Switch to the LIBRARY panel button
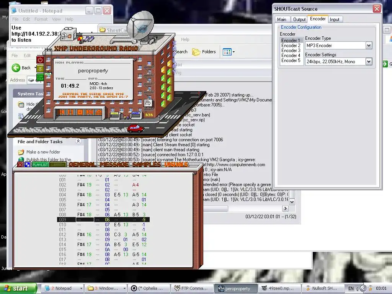 coord(58,165)
